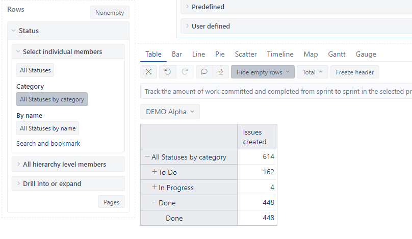Open the DEMO Alpha page dropdown
This screenshot has height=239, width=412.
click(170, 112)
